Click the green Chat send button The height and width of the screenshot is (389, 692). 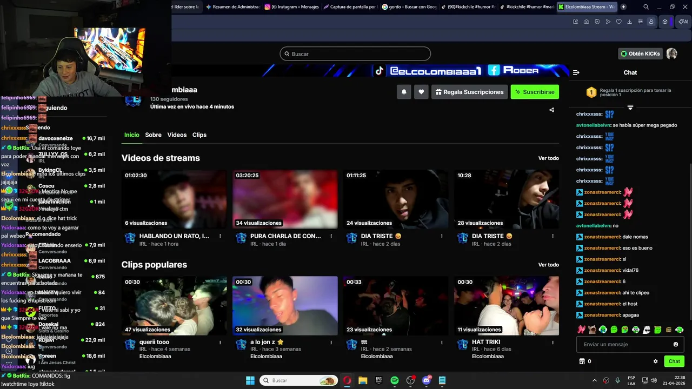[x=674, y=361]
